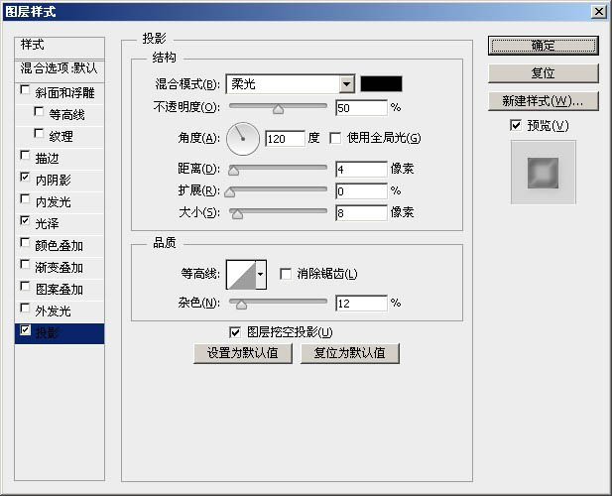Click the 杂色 slider handle
612x496 pixels.
[242, 305]
